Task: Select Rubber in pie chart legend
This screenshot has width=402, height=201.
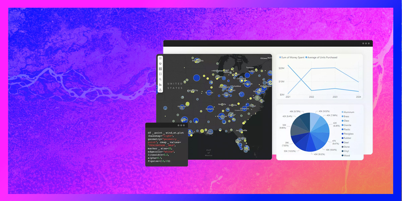Action: coord(347,138)
